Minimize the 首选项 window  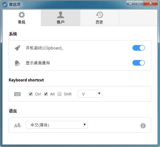[131, 3]
